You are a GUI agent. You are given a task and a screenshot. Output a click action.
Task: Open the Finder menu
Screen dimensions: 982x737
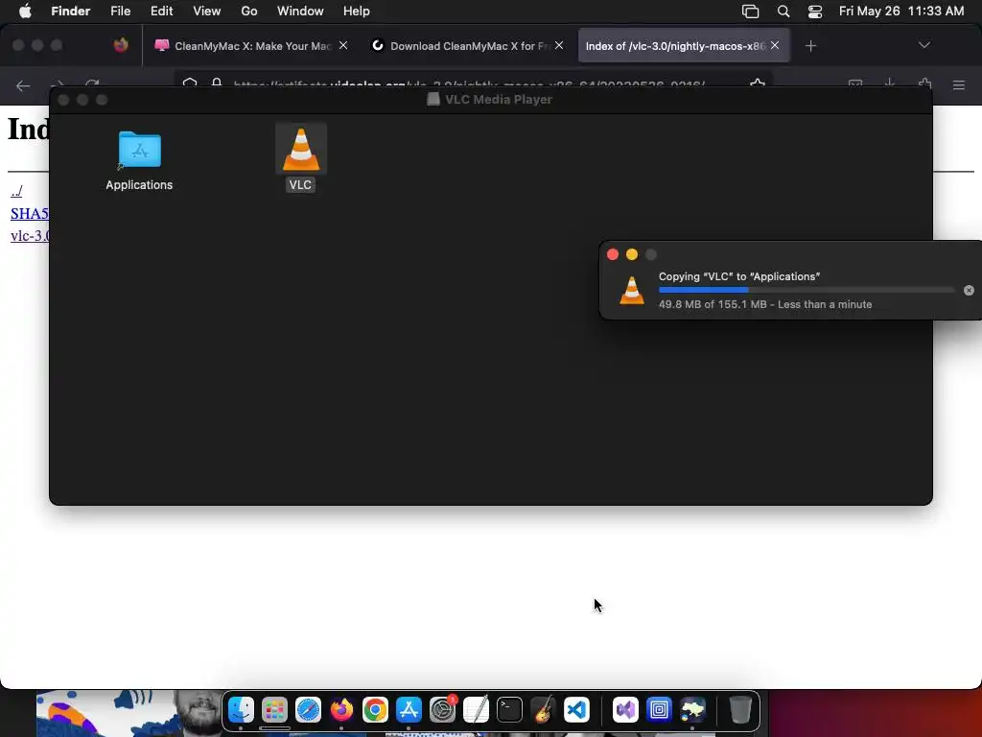tap(70, 11)
